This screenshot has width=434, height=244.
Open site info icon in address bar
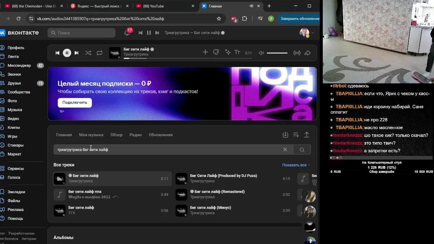31,19
